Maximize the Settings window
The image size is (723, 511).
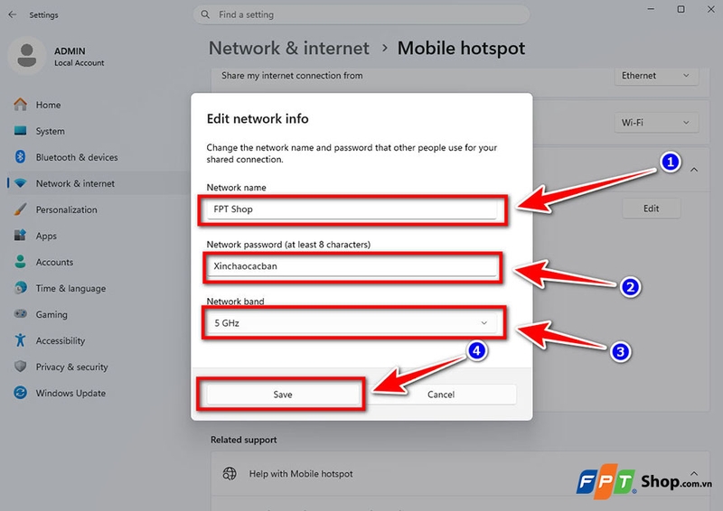681,9
